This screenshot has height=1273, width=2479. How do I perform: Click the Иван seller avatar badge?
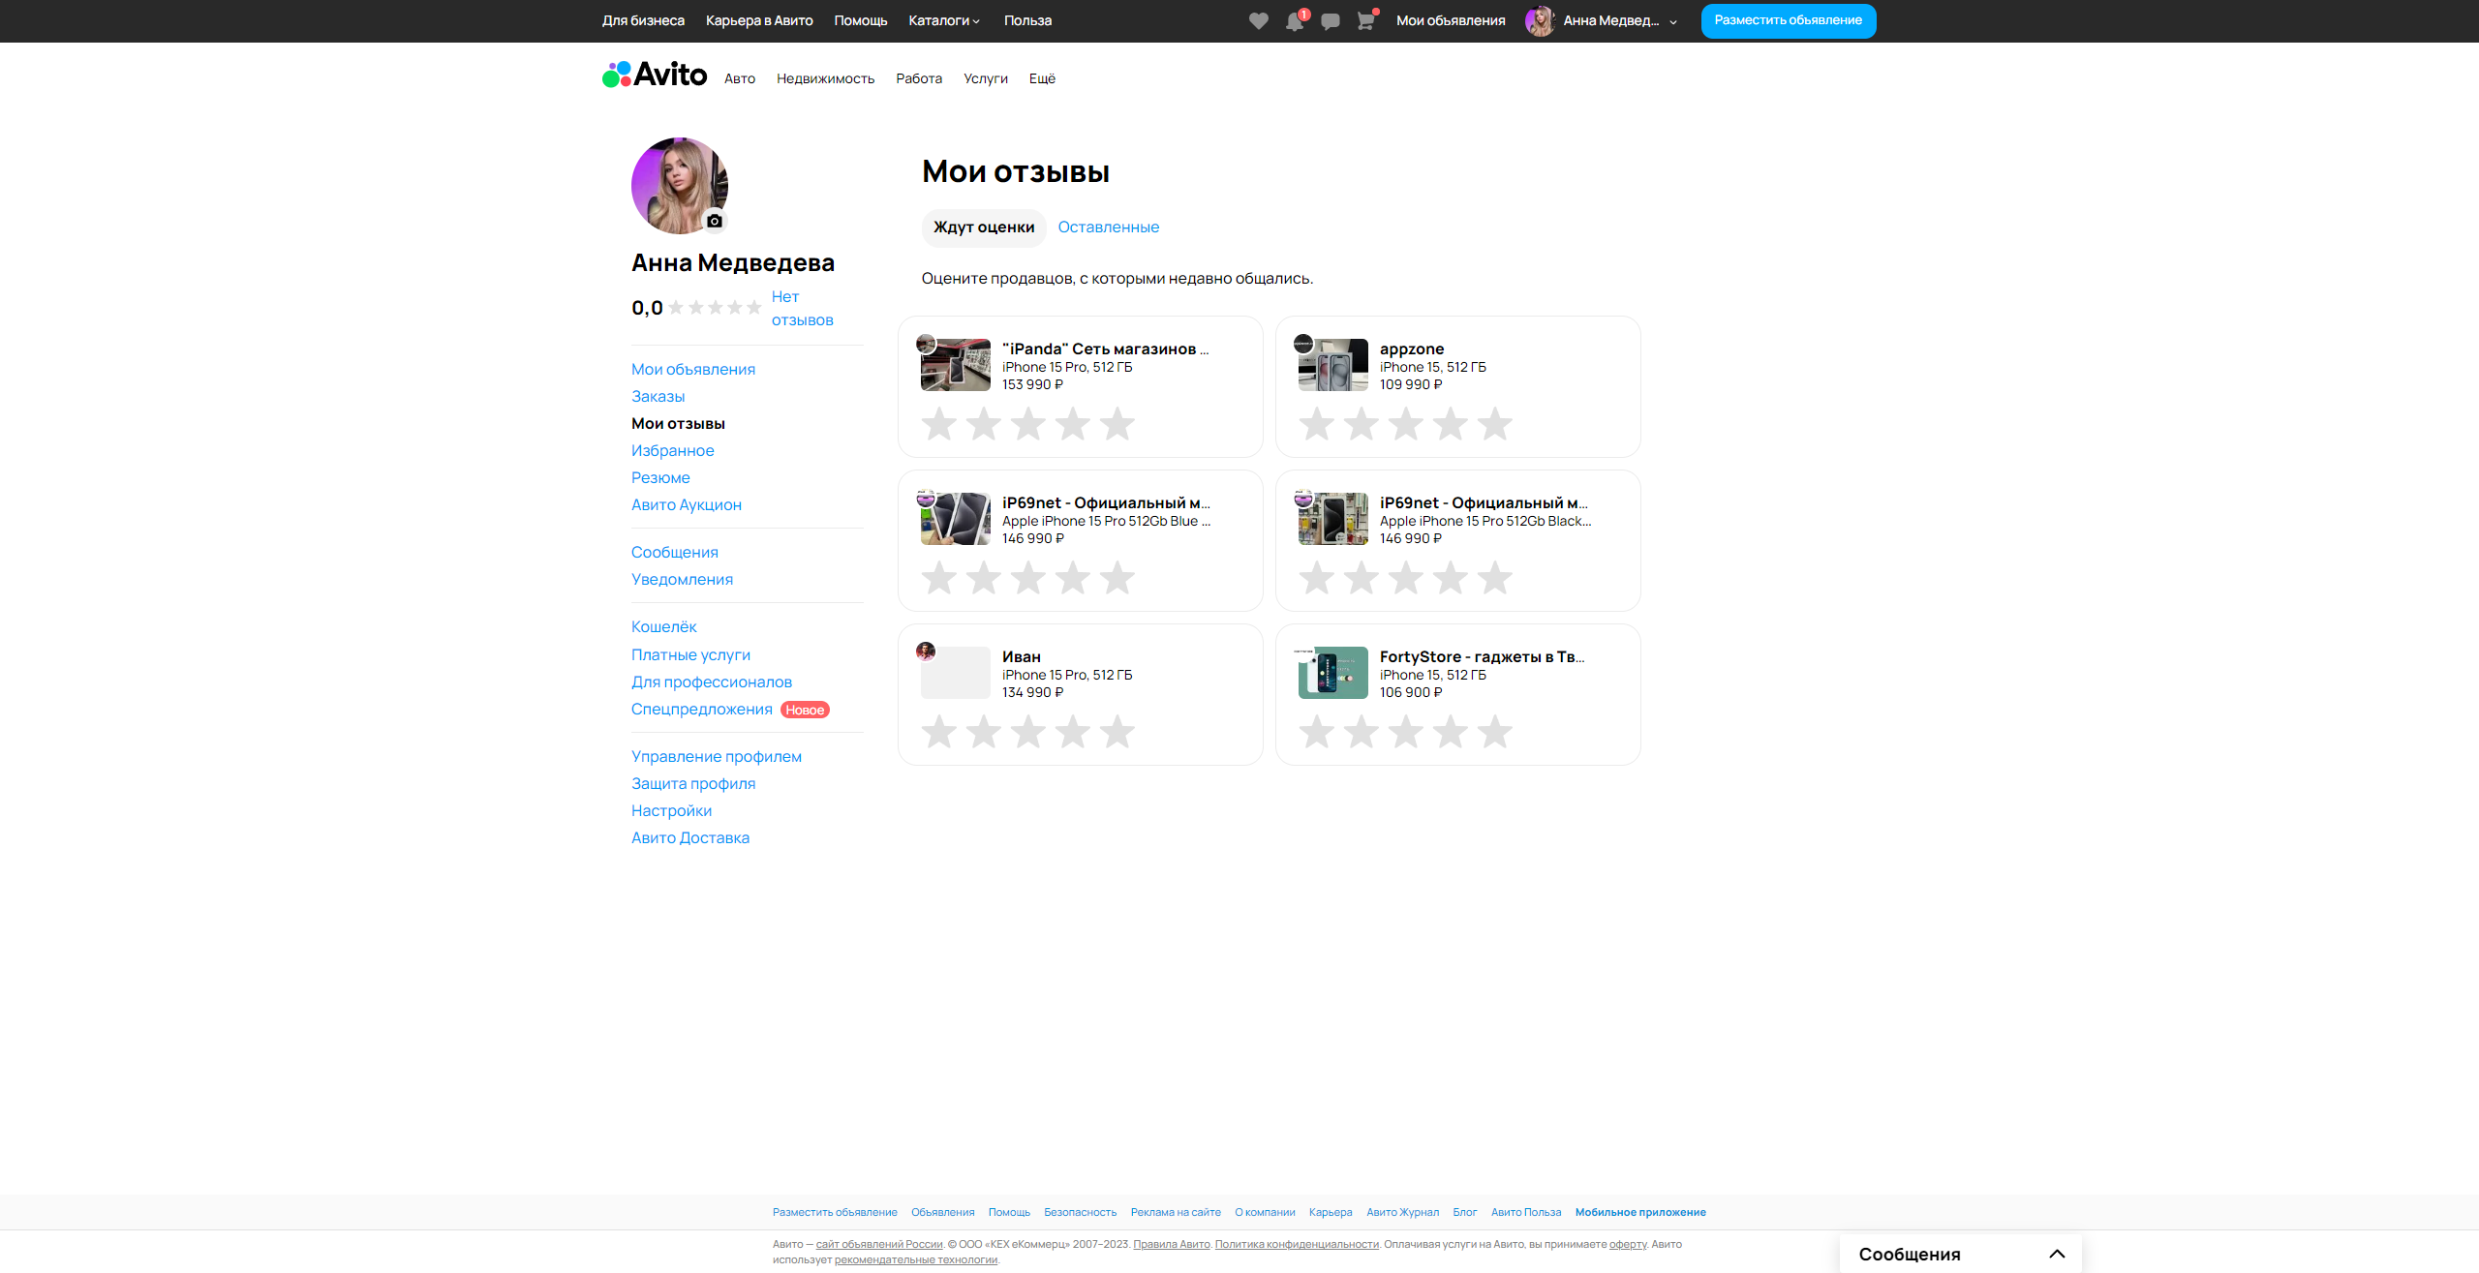[x=926, y=651]
